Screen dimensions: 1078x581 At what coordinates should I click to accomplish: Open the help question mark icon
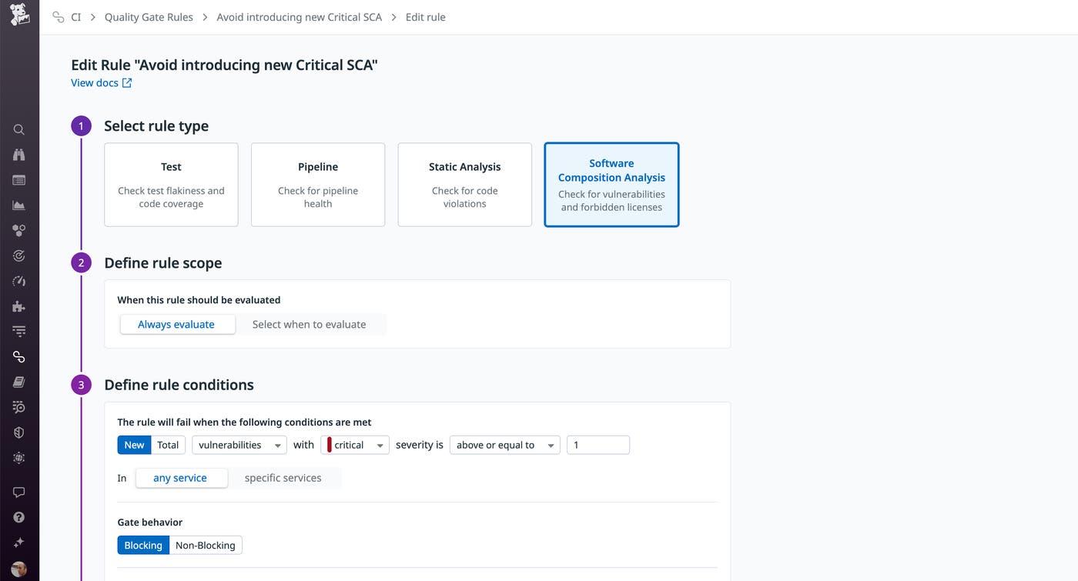click(19, 518)
